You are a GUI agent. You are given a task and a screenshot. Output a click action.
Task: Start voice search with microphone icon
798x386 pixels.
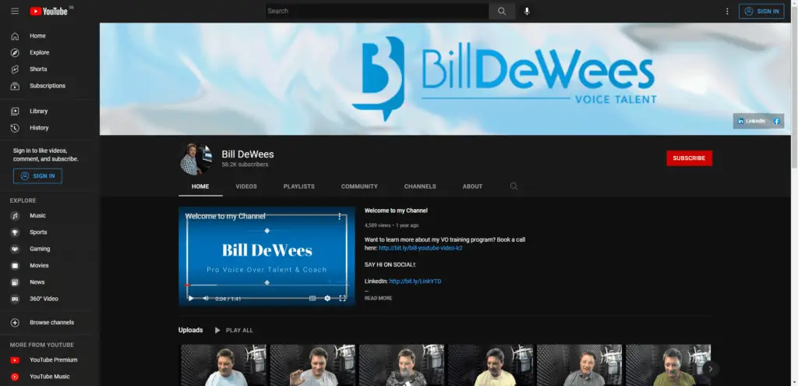click(527, 11)
